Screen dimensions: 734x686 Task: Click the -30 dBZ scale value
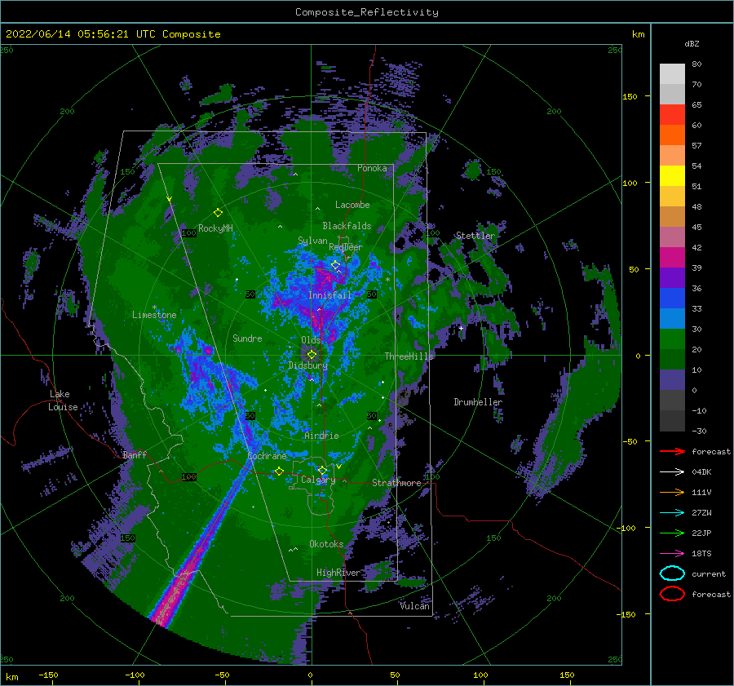point(699,431)
